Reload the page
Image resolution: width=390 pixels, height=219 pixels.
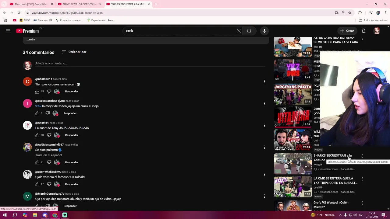point(19,13)
